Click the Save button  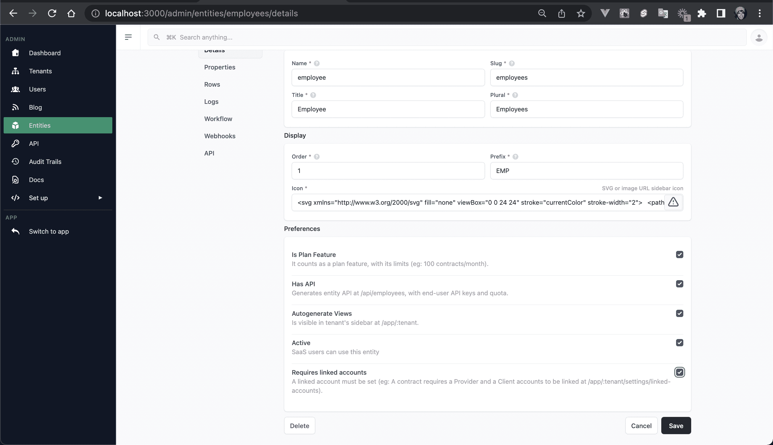pyautogui.click(x=676, y=425)
